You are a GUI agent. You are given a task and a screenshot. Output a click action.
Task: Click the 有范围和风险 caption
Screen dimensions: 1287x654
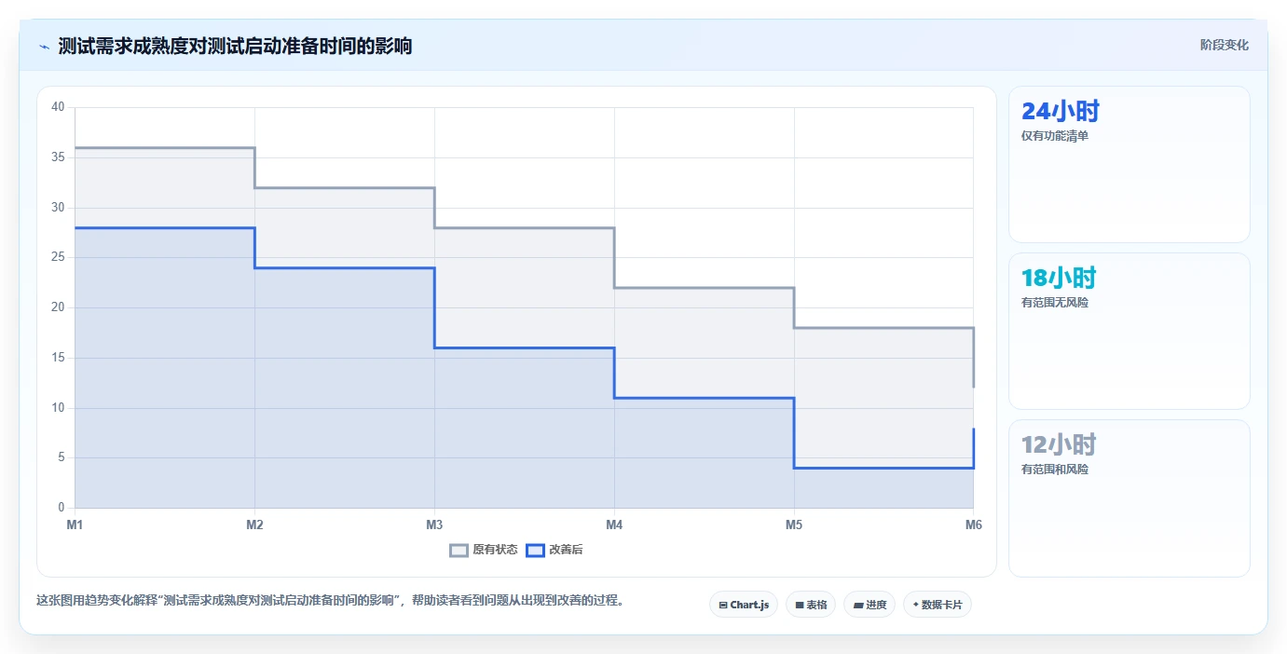(x=1055, y=470)
